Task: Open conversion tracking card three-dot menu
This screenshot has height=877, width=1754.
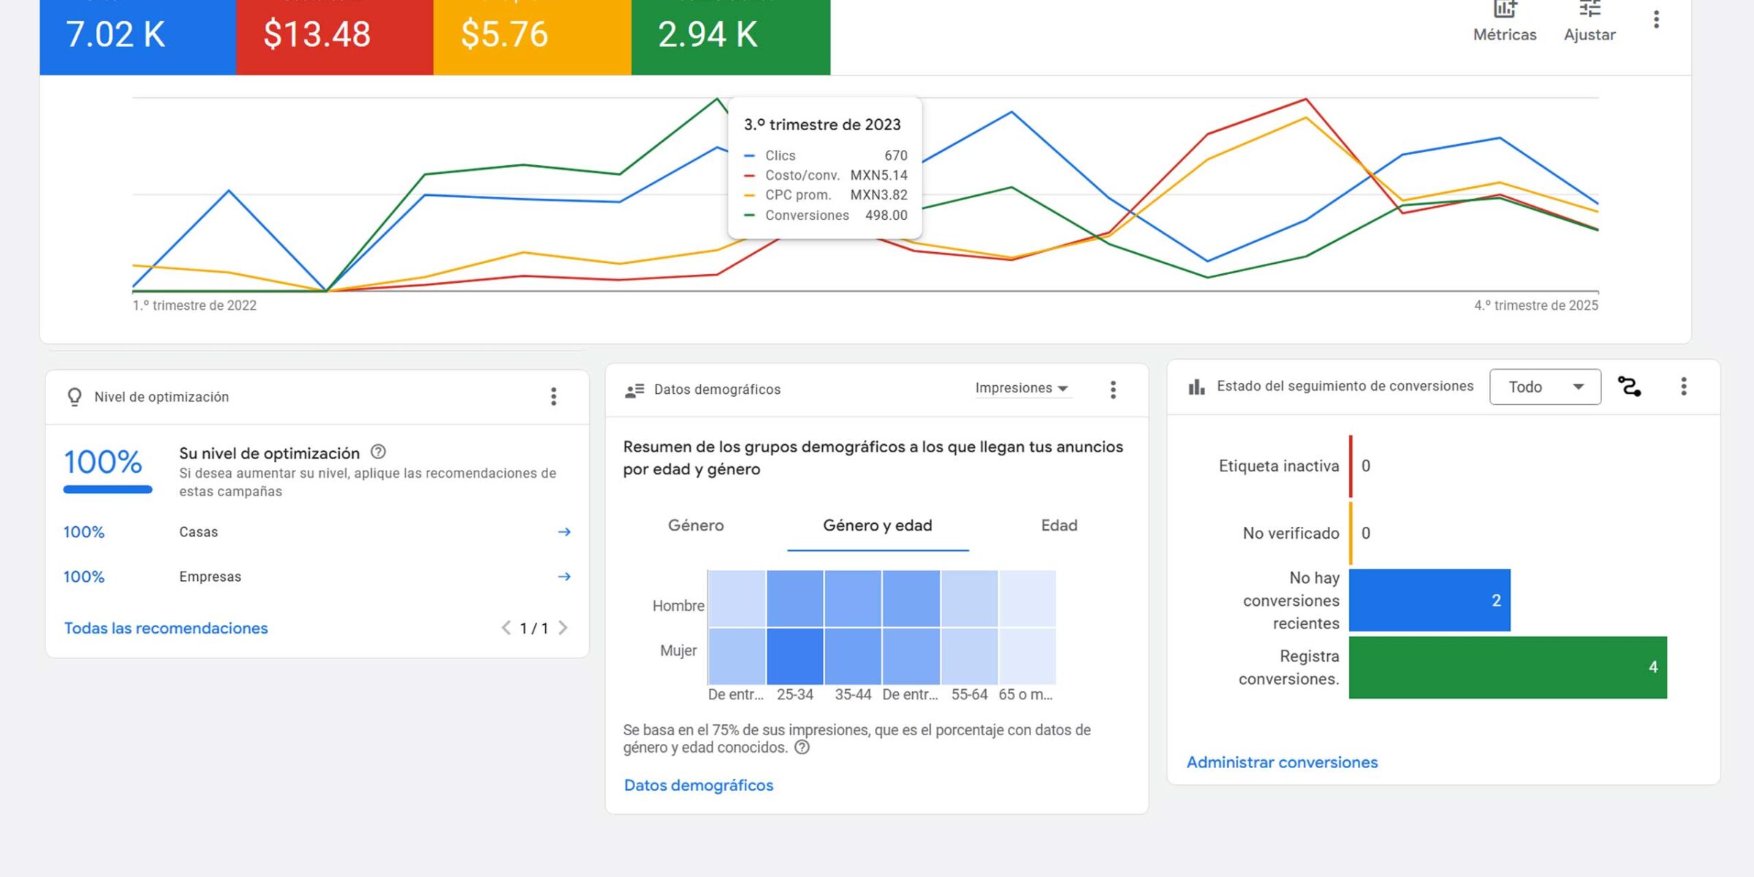Action: coord(1683,387)
